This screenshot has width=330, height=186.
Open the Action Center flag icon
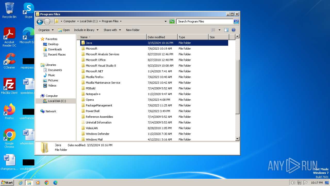click(306, 183)
